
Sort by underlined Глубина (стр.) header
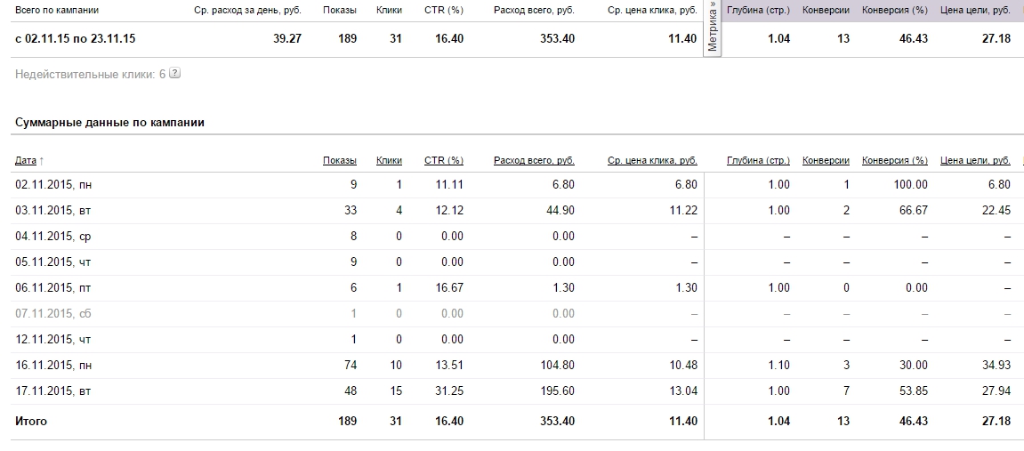[758, 161]
